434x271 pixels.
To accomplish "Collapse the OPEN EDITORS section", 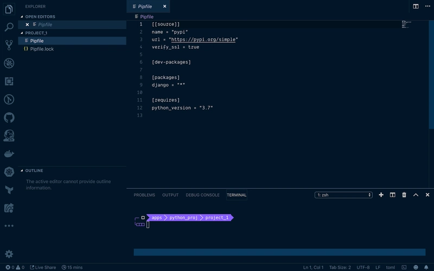I will coord(40,17).
